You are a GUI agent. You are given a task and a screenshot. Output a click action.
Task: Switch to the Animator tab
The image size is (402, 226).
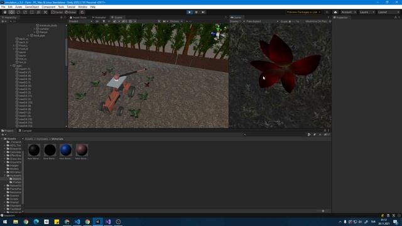[x=99, y=18]
